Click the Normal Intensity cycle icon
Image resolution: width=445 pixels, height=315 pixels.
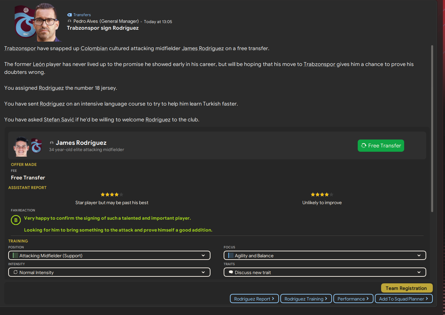[x=15, y=272]
